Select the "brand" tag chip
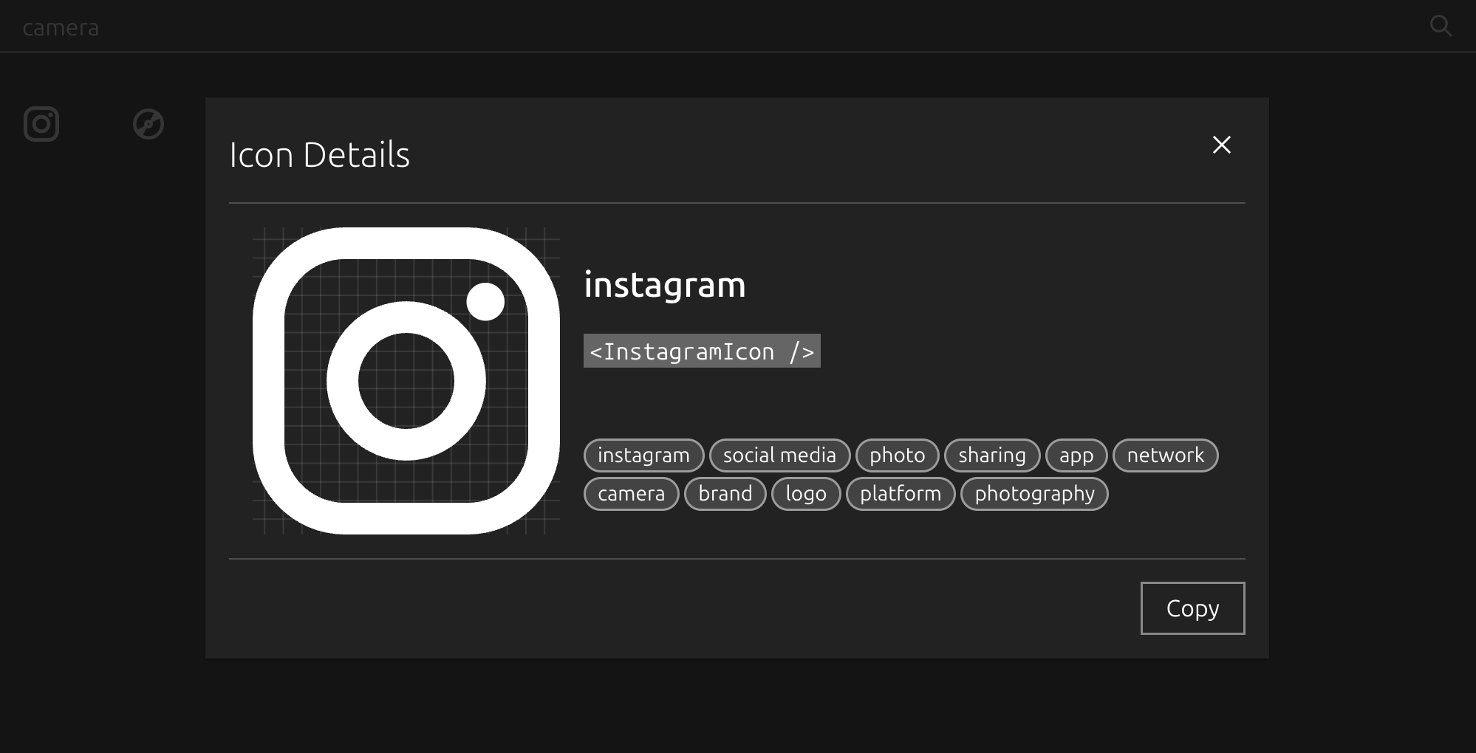The width and height of the screenshot is (1476, 753). coord(725,494)
